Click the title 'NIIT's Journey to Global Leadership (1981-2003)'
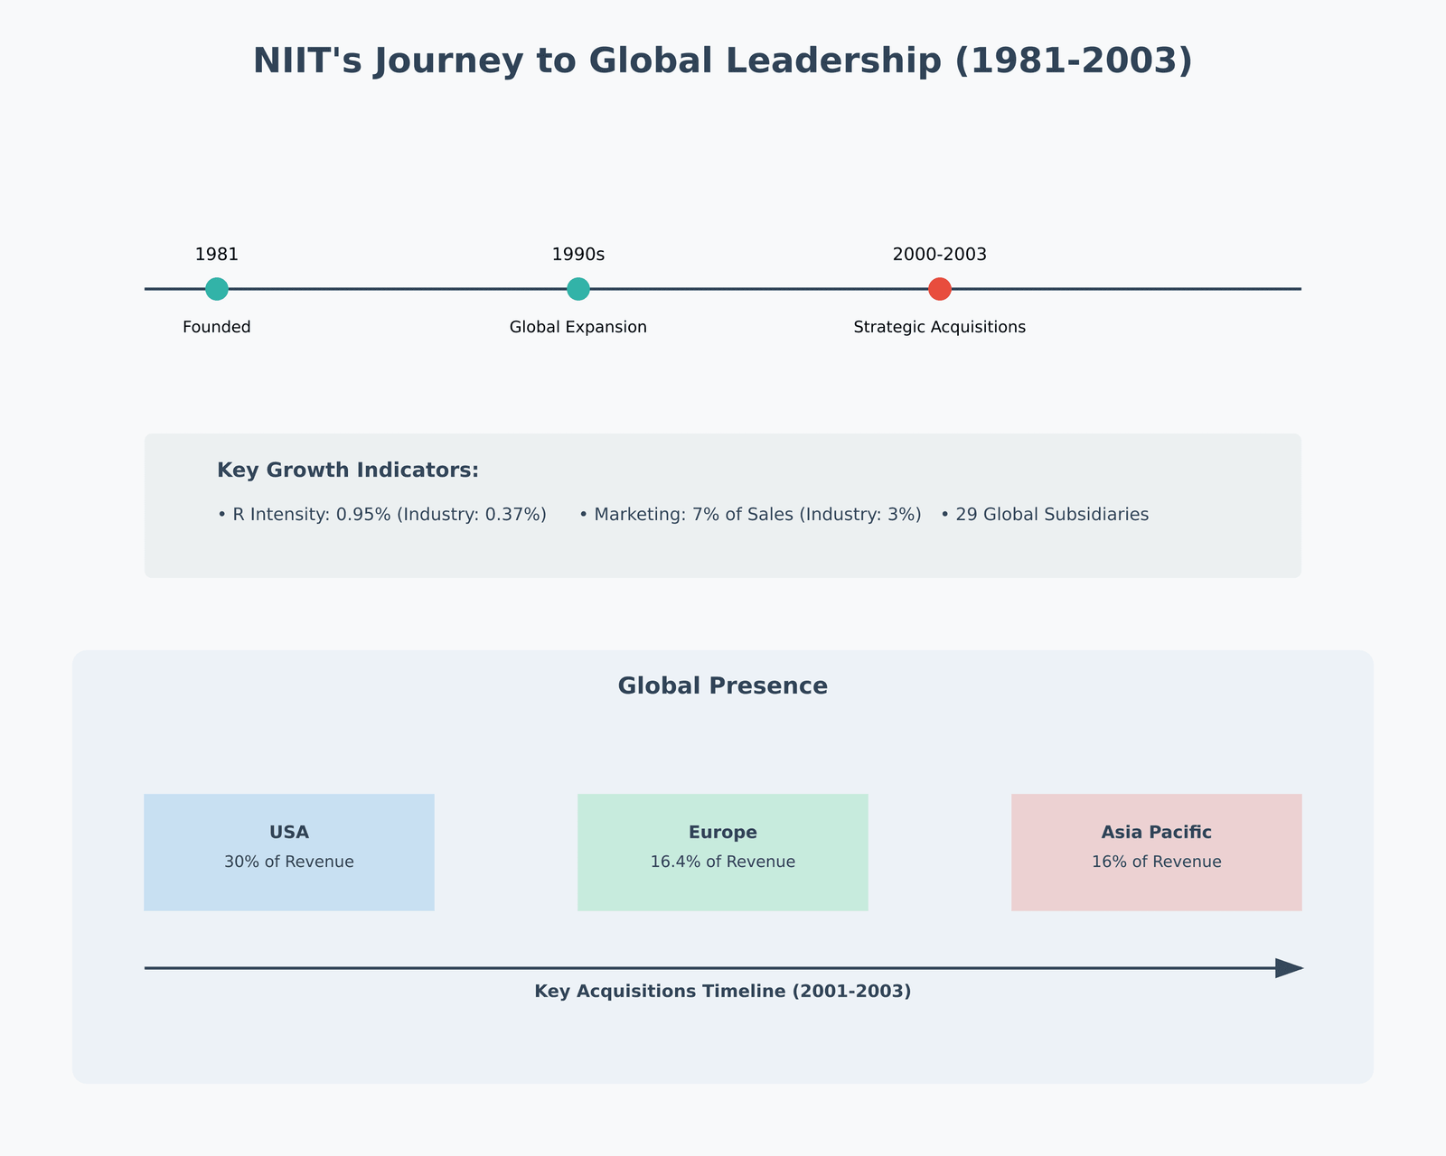This screenshot has width=1446, height=1156. point(723,61)
